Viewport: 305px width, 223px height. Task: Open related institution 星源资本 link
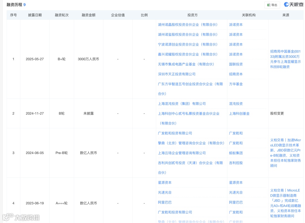click(236, 183)
